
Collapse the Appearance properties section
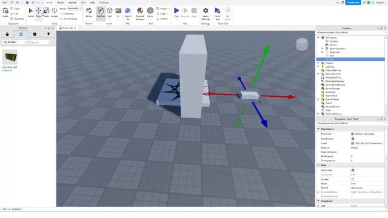click(318, 129)
